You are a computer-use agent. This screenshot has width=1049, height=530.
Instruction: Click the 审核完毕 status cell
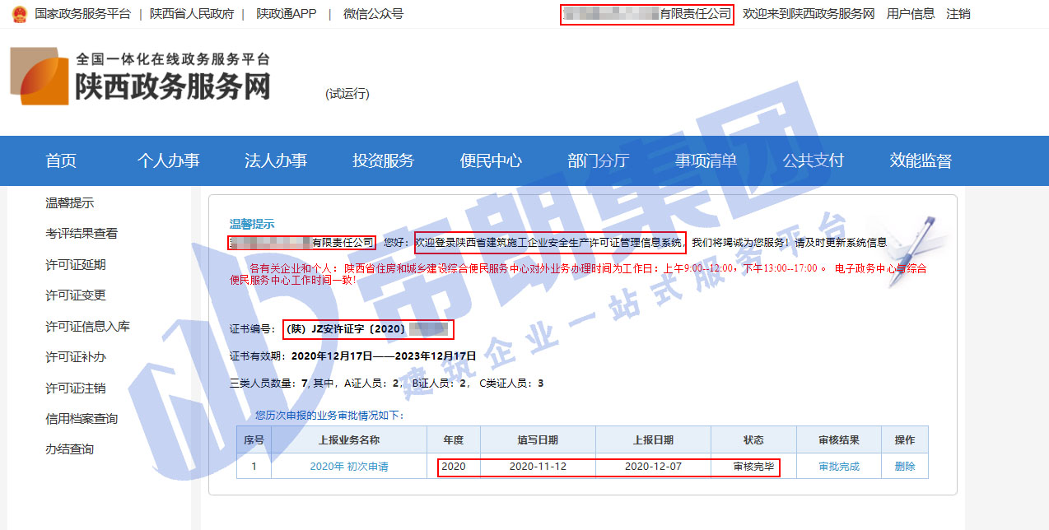(753, 467)
